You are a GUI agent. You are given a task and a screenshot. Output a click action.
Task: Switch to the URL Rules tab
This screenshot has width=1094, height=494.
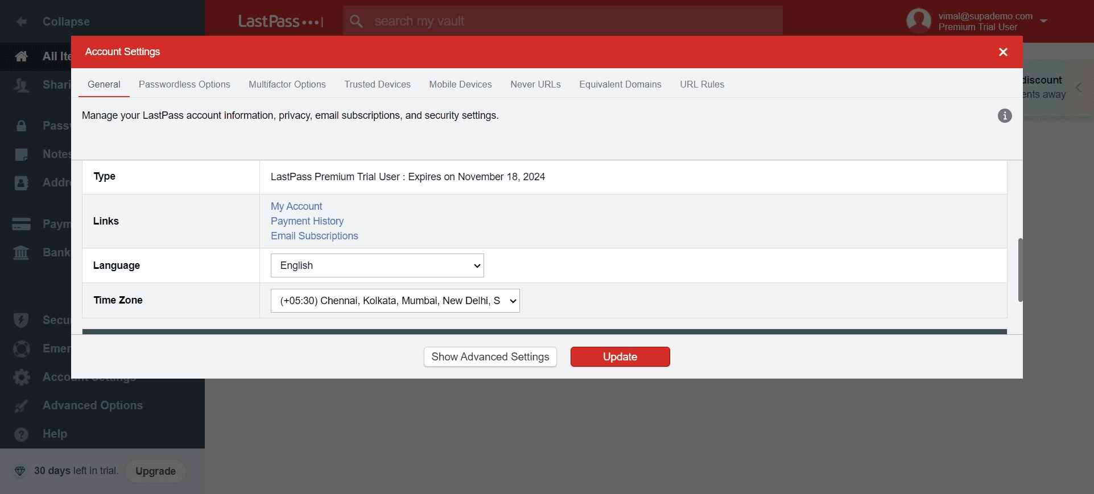(702, 84)
